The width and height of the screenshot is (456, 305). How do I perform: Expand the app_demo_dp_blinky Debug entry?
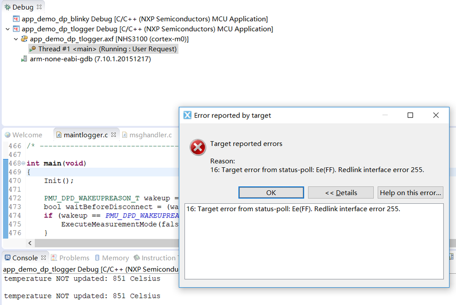pyautogui.click(x=8, y=19)
